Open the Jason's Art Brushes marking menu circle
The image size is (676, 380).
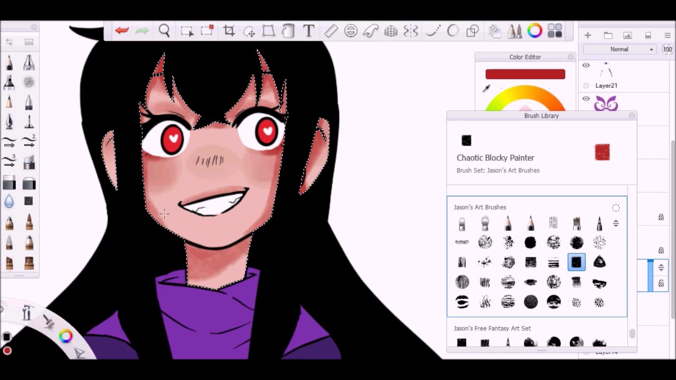point(616,208)
